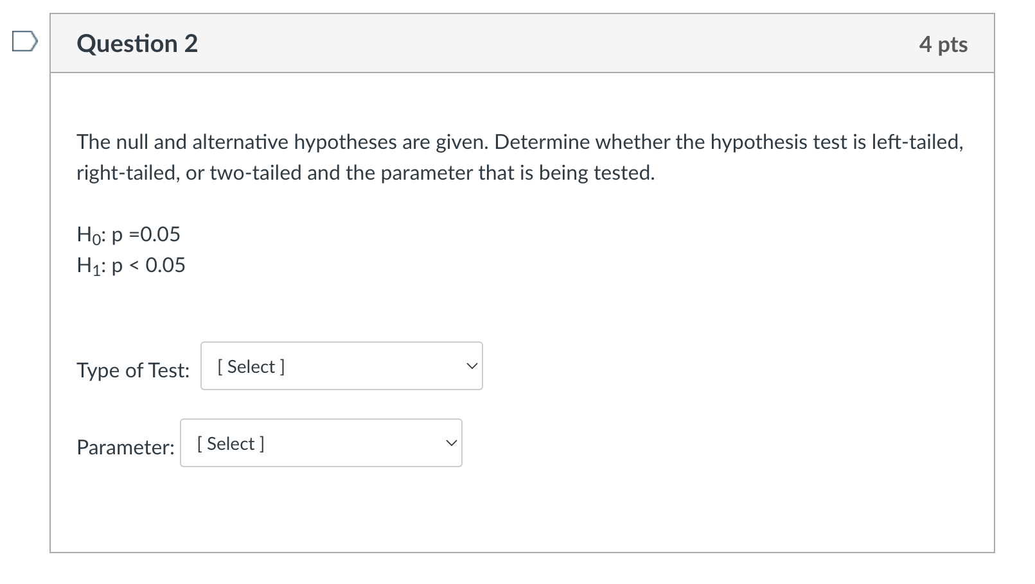Viewport: 1035px width, 584px height.
Task: Click the 4 pts label
Action: click(942, 44)
